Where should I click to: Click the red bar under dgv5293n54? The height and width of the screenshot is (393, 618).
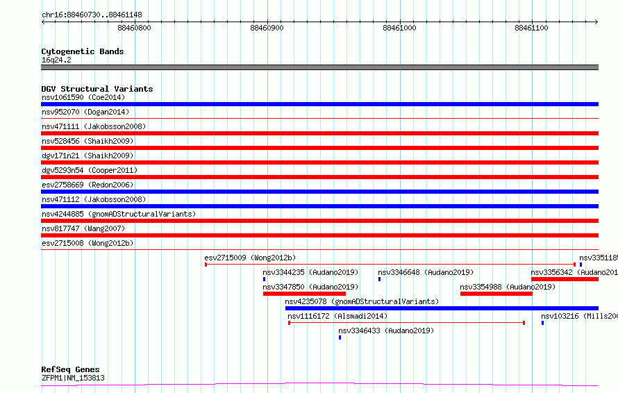coord(319,177)
